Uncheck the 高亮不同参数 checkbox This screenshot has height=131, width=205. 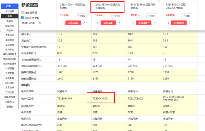click(x=23, y=18)
